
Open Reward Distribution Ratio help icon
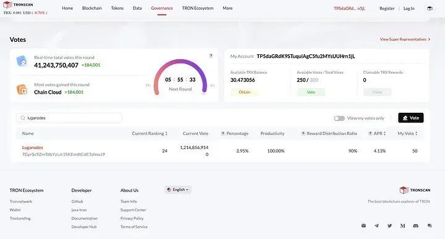(x=303, y=134)
